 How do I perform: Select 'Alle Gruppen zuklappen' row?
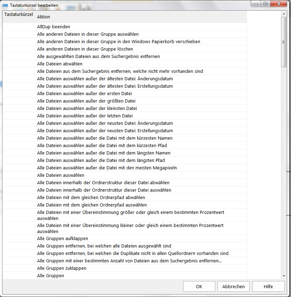pos(62,268)
